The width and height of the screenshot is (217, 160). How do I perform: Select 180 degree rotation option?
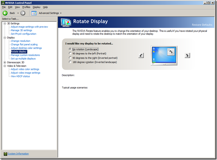pos(70,62)
